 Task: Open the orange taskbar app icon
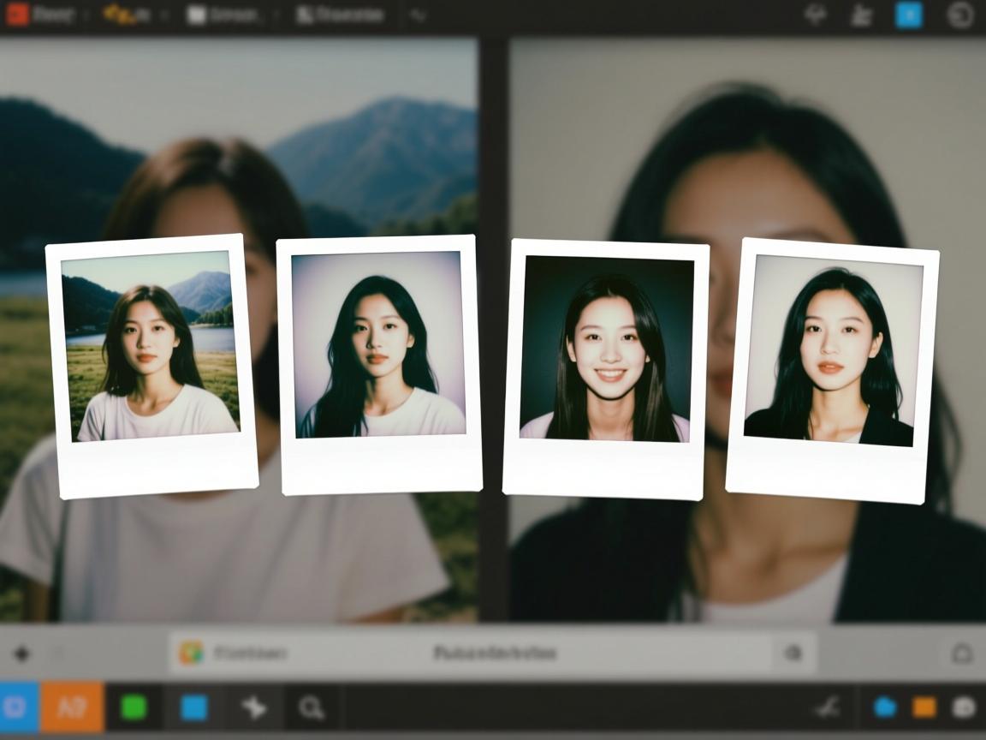pos(72,707)
